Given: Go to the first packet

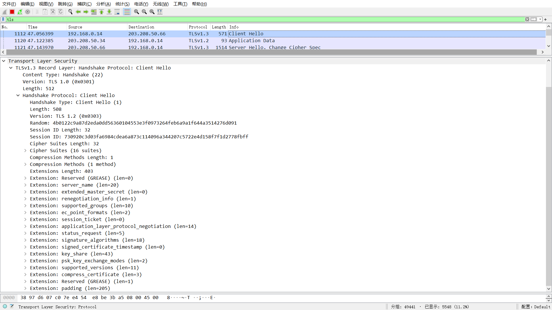Looking at the screenshot, I should pyautogui.click(x=101, y=12).
